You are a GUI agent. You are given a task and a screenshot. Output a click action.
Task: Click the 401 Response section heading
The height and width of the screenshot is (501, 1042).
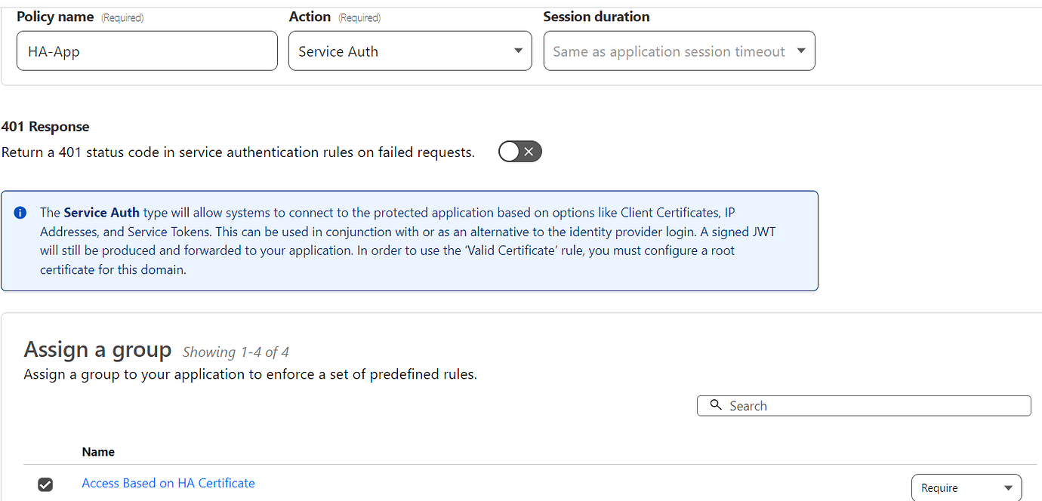[x=45, y=127]
